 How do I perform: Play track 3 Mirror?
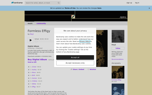29,72
